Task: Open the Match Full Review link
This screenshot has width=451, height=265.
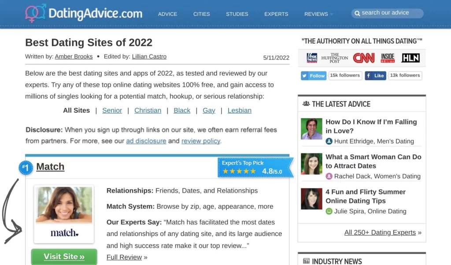Action: (124, 257)
